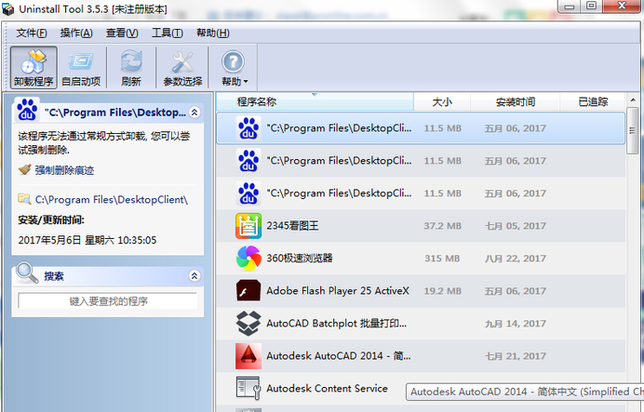Click the scroll up arrow of program list
The width and height of the screenshot is (644, 412).
633,100
